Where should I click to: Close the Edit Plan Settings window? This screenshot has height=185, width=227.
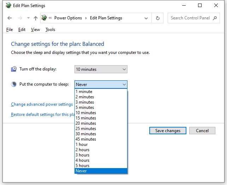tap(216, 6)
